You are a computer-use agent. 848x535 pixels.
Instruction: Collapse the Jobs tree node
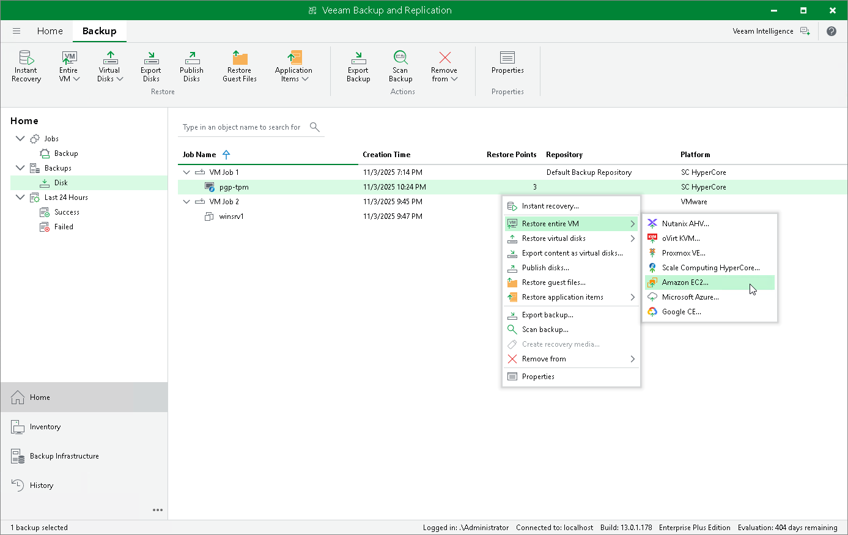[x=20, y=139]
